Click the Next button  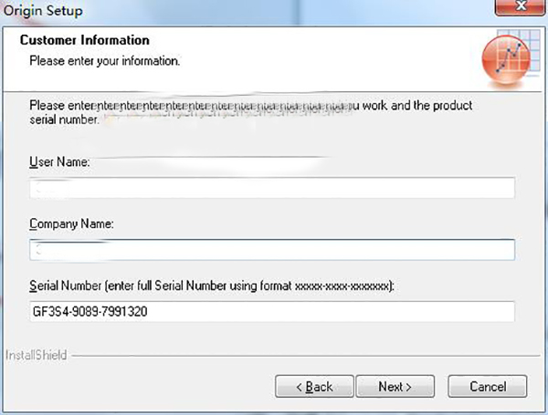point(395,387)
